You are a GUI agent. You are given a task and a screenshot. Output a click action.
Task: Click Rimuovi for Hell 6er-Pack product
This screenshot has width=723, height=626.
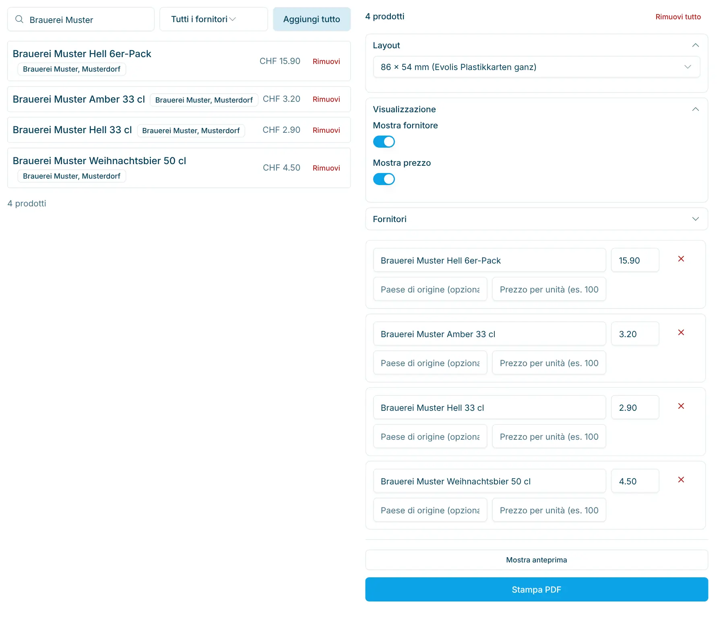point(326,62)
